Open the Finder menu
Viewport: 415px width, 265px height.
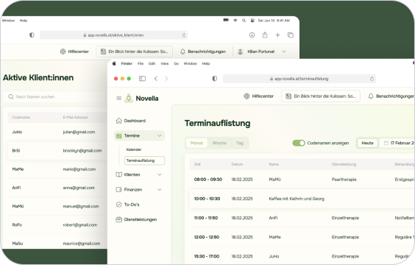tap(127, 63)
